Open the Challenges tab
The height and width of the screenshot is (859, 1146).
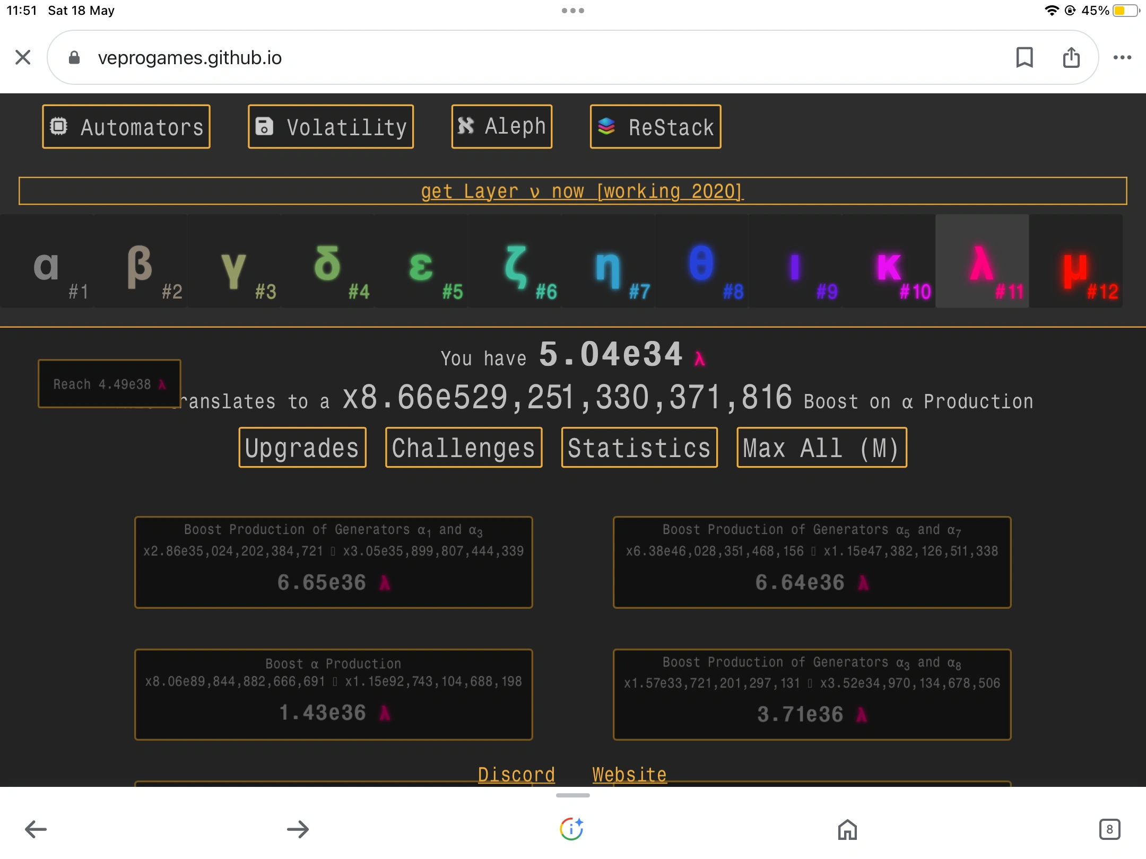(463, 448)
